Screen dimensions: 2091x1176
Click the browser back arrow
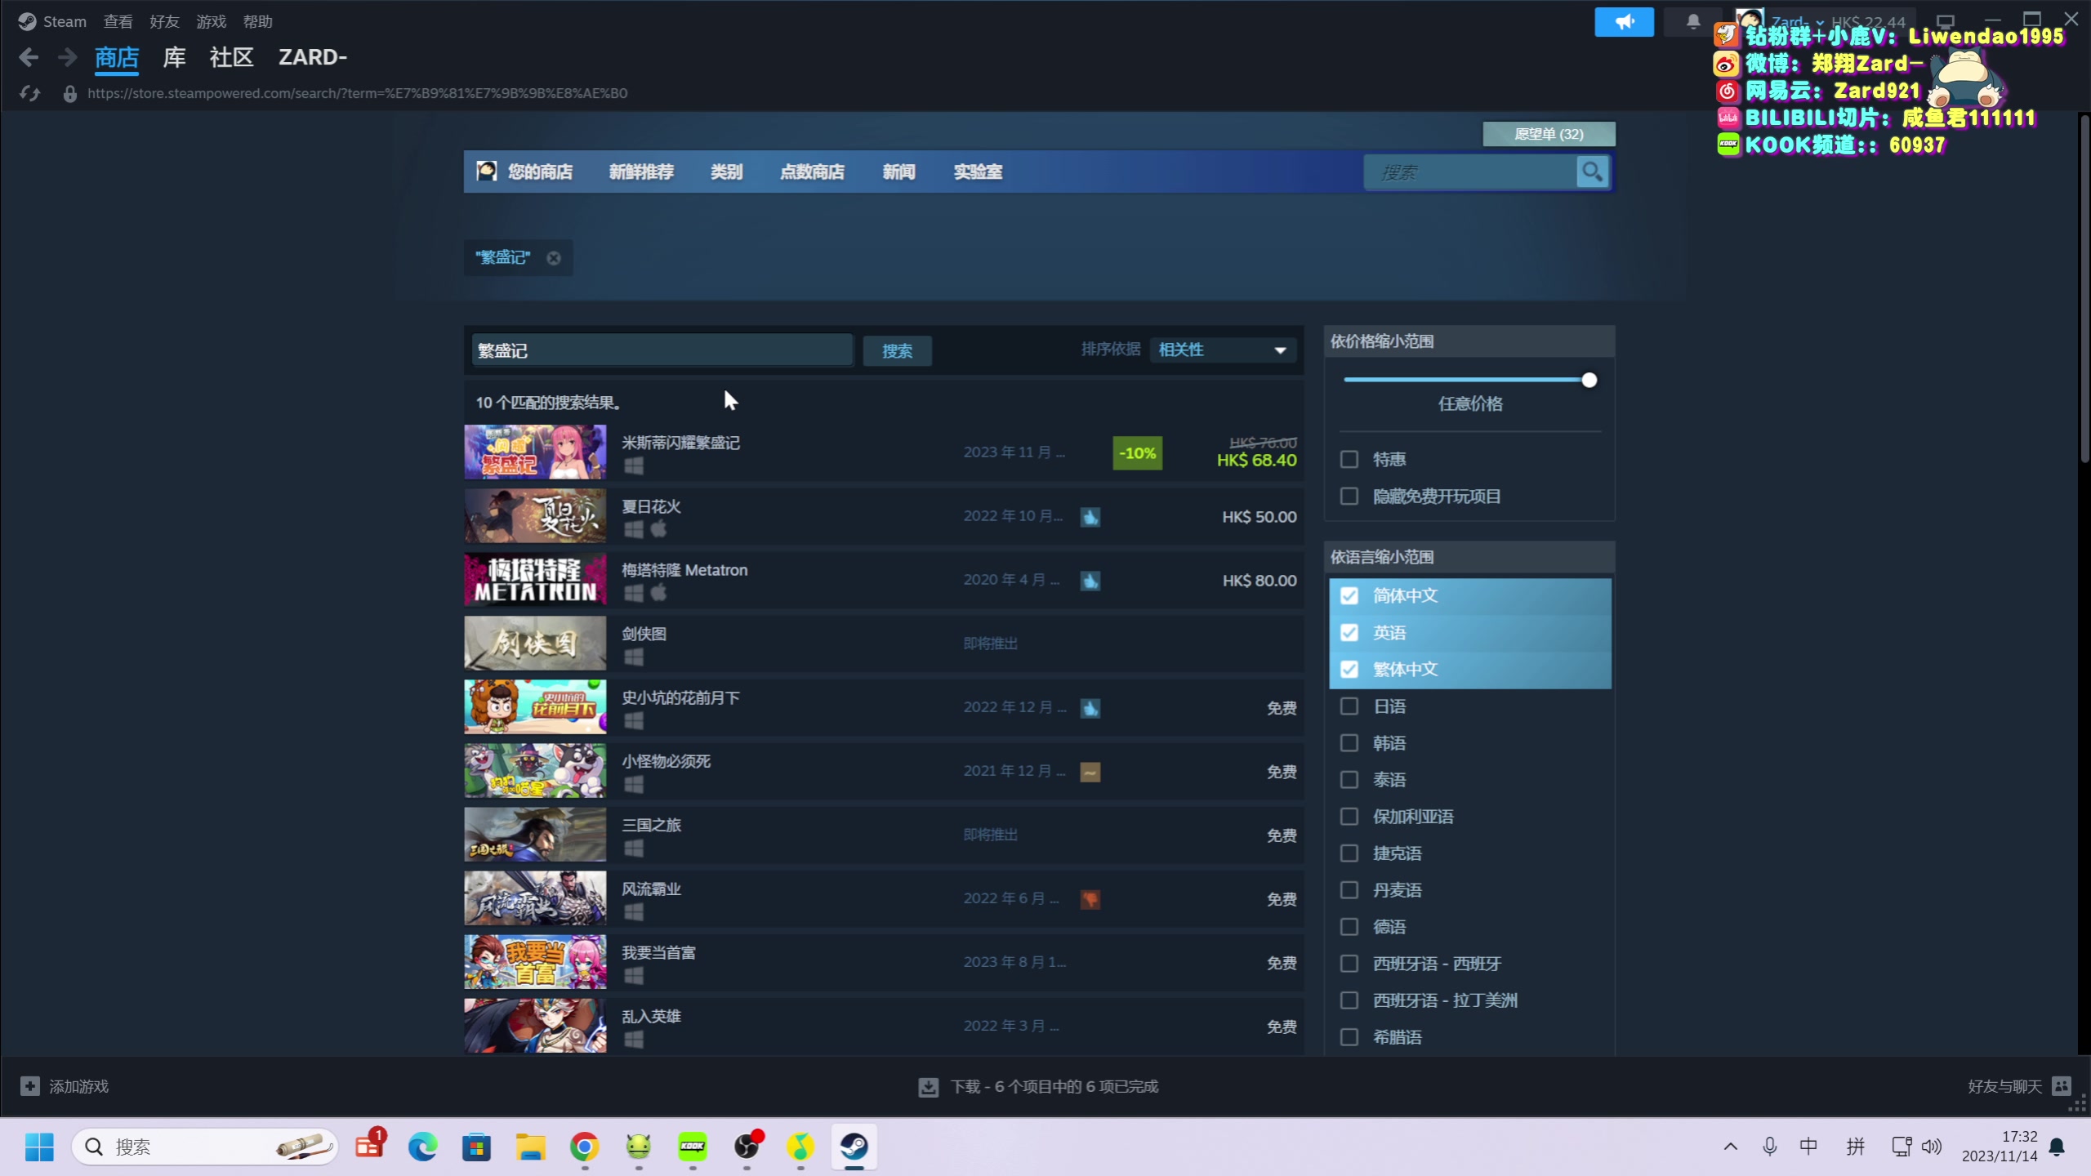click(29, 57)
